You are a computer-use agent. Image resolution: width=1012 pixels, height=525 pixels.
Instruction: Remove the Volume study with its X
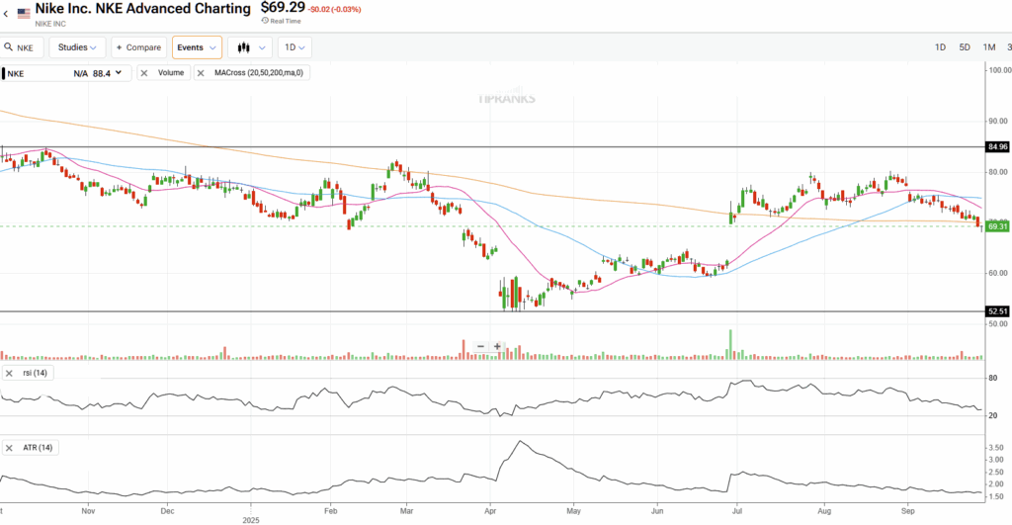tap(144, 73)
